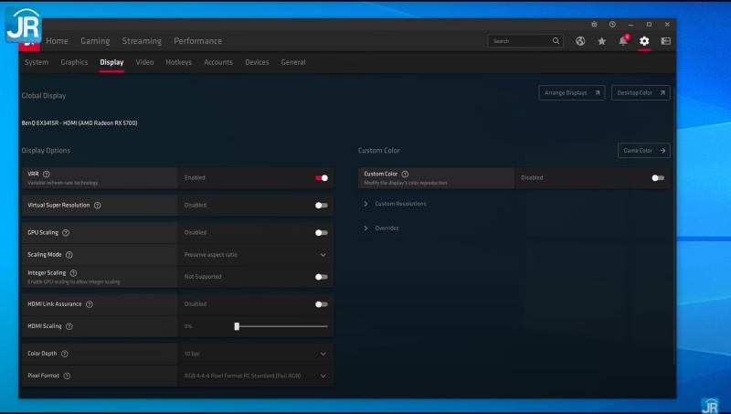Viewport: 731px width, 414px height.
Task: Click the Desktop Color button
Action: point(640,93)
